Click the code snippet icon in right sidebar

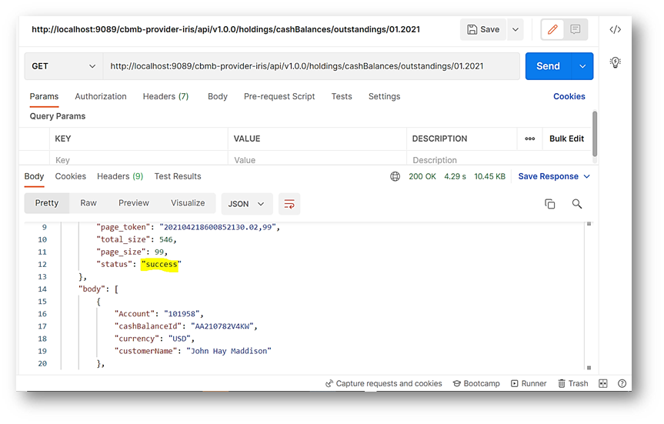click(x=615, y=30)
